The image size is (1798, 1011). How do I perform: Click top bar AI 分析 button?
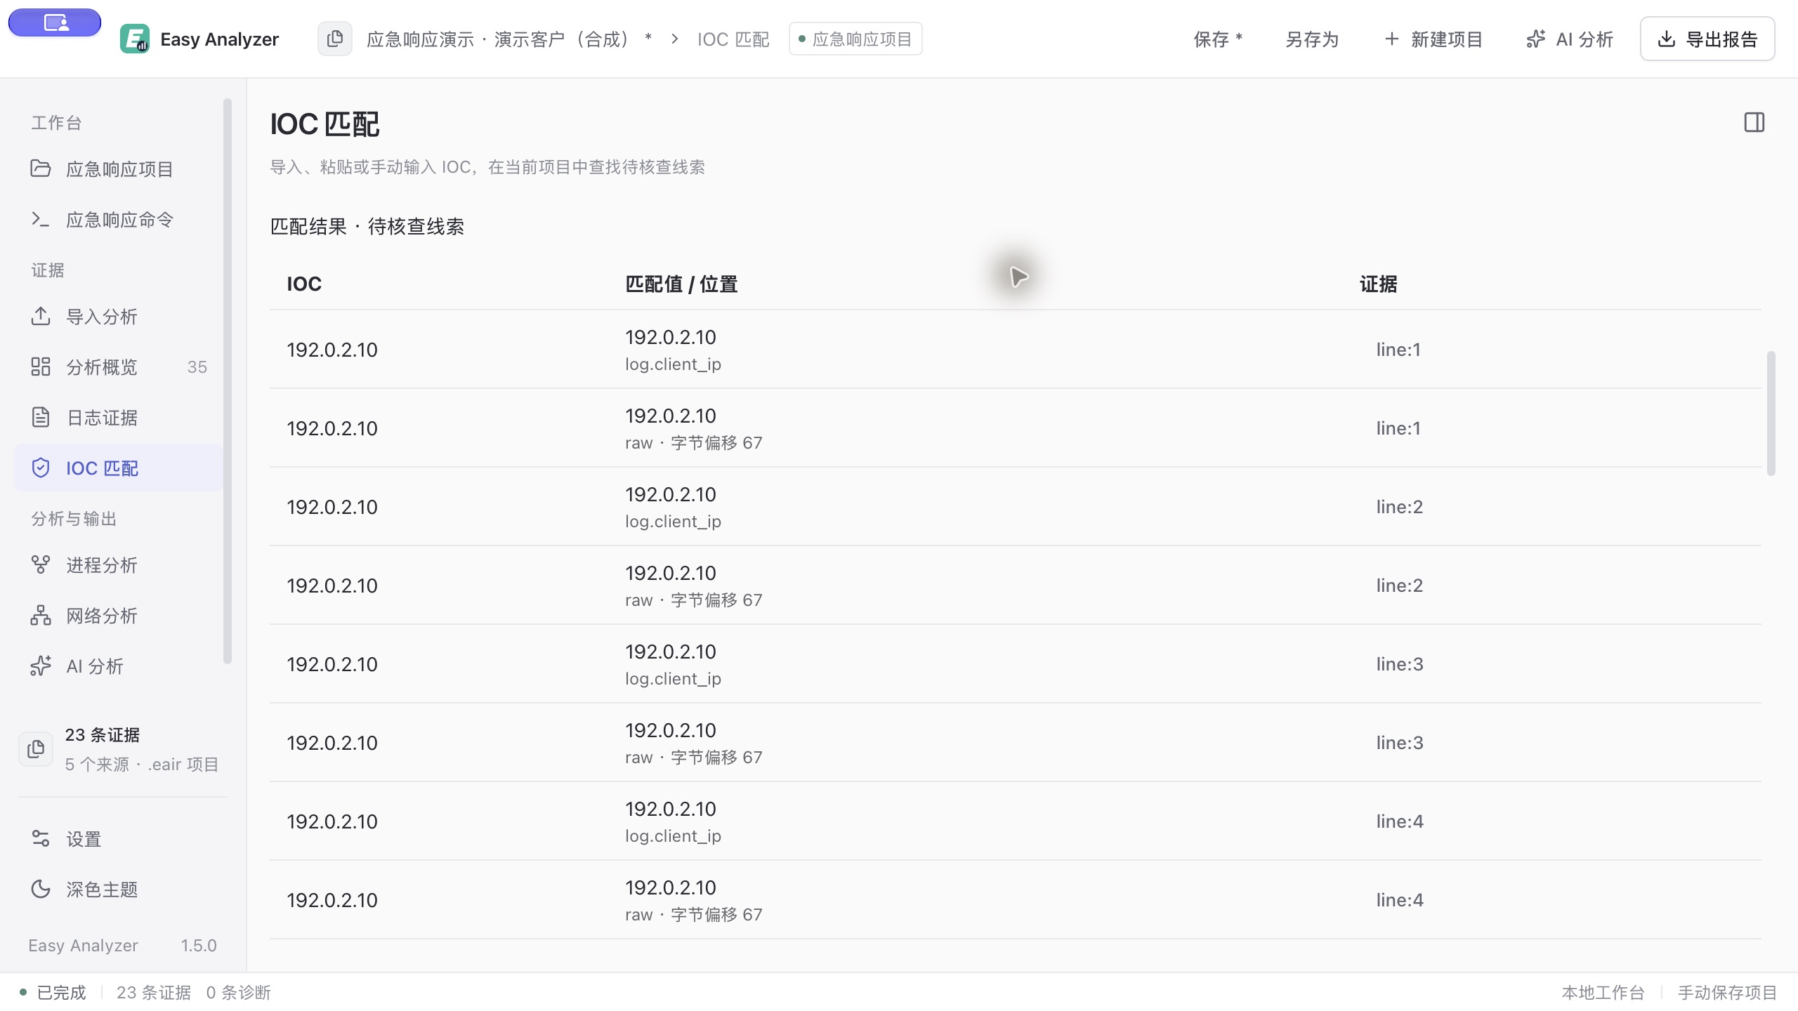click(x=1570, y=39)
